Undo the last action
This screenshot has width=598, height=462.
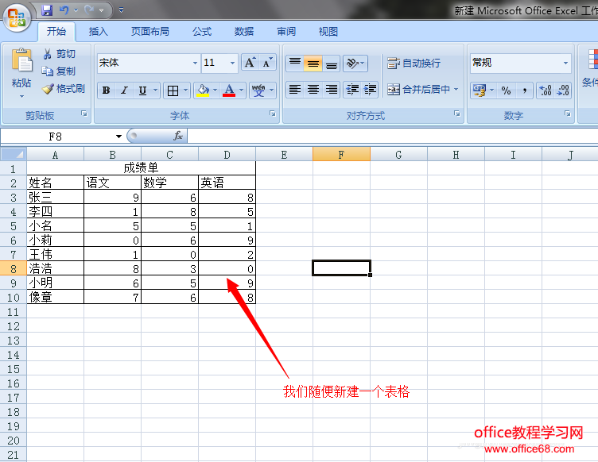coord(64,10)
